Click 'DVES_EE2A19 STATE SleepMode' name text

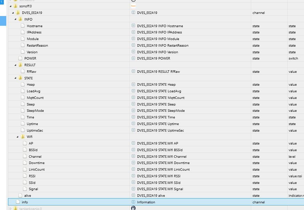(161, 111)
